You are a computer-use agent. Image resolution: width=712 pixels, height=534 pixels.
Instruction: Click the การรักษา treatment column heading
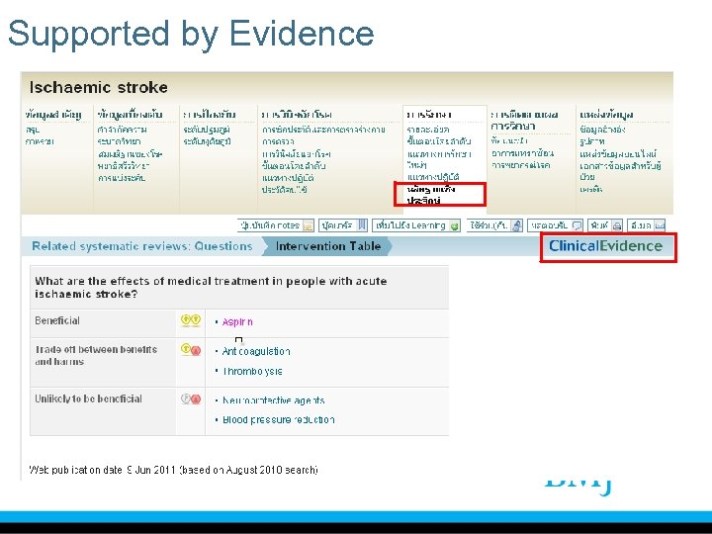(429, 115)
